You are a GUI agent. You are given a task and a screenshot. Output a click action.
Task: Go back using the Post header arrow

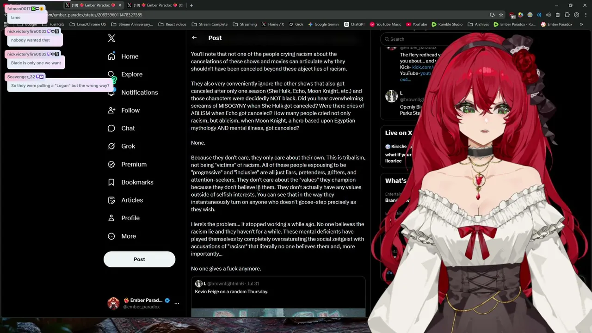point(194,38)
